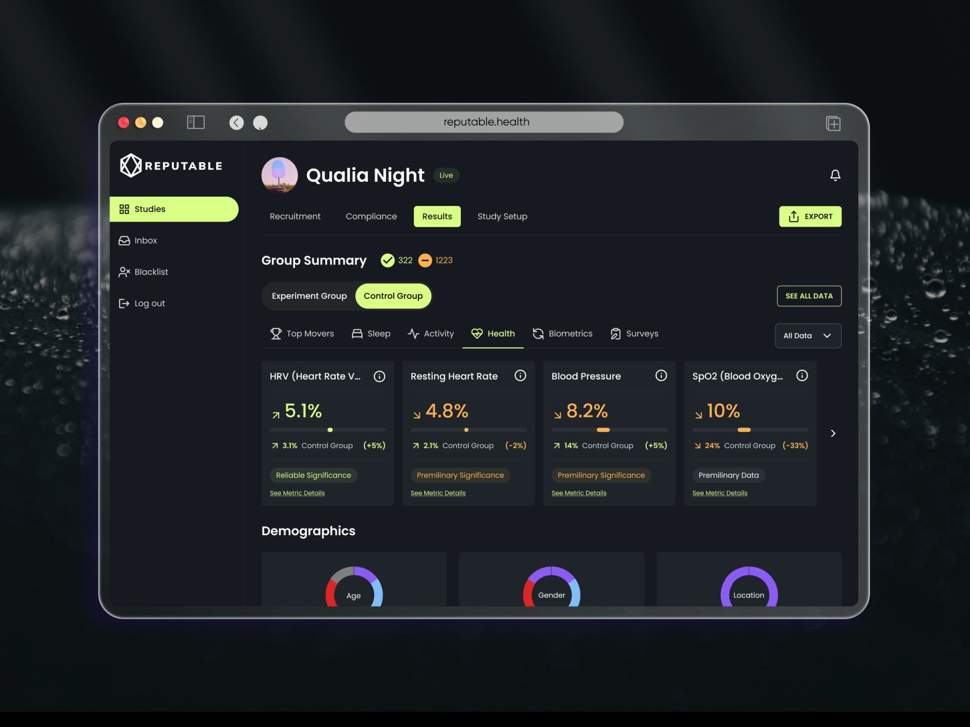Viewport: 970px width, 727px height.
Task: Click Group Summary heading
Action: (x=314, y=261)
